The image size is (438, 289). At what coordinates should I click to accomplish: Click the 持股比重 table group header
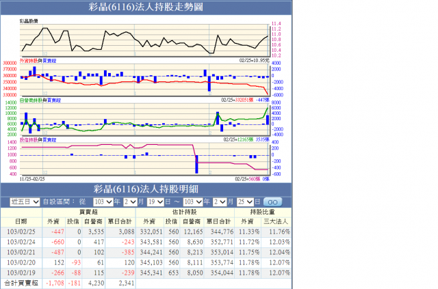pyautogui.click(x=263, y=212)
